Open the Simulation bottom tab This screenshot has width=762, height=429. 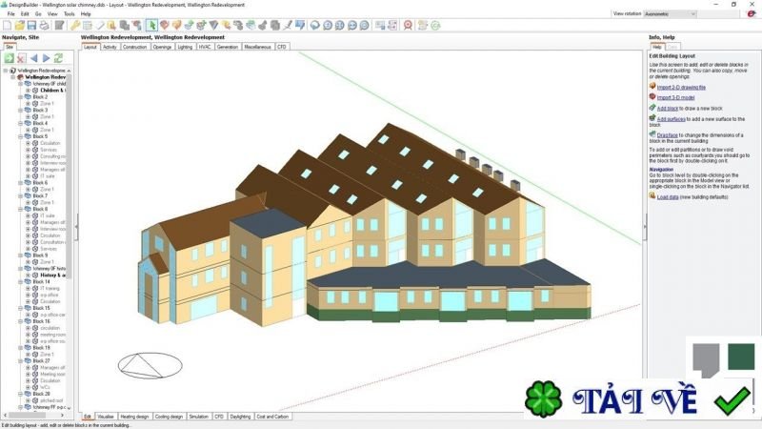(x=198, y=417)
